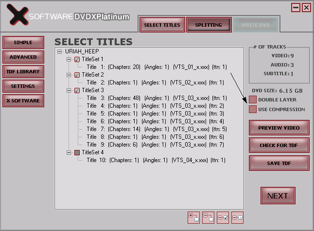314x231 pixels.
Task: Select Title 10 in VTS_04_x.xxx
Action: tap(156, 160)
